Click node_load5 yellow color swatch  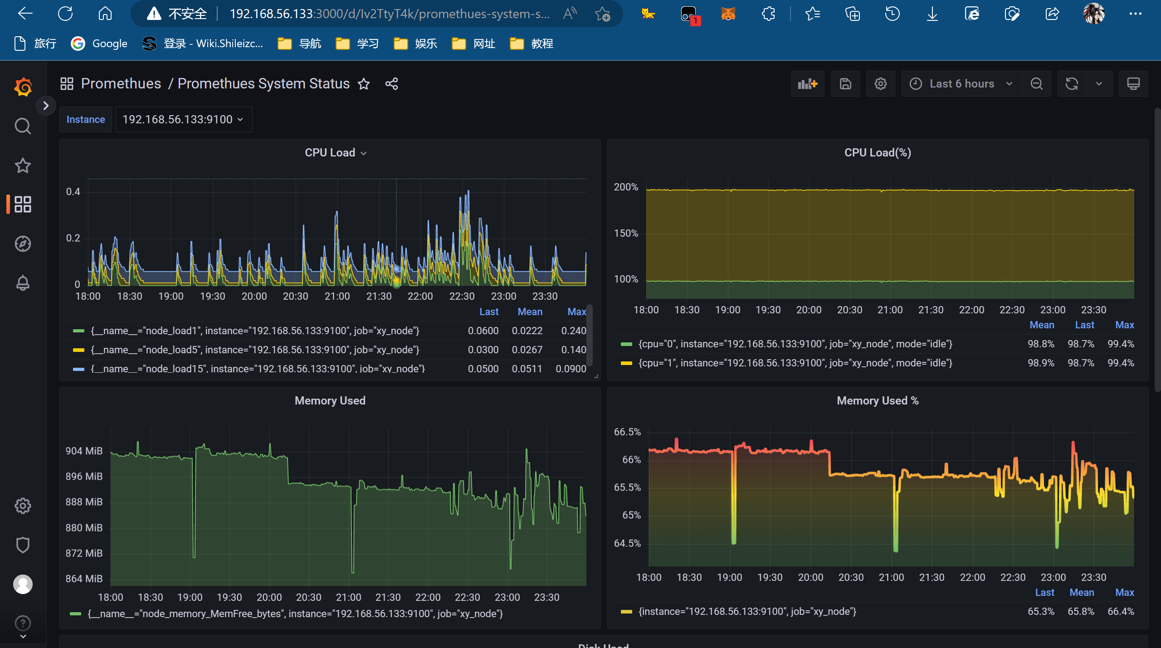point(79,350)
